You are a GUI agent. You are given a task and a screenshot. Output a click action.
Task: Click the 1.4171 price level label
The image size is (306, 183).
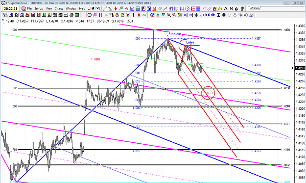[x=285, y=124]
